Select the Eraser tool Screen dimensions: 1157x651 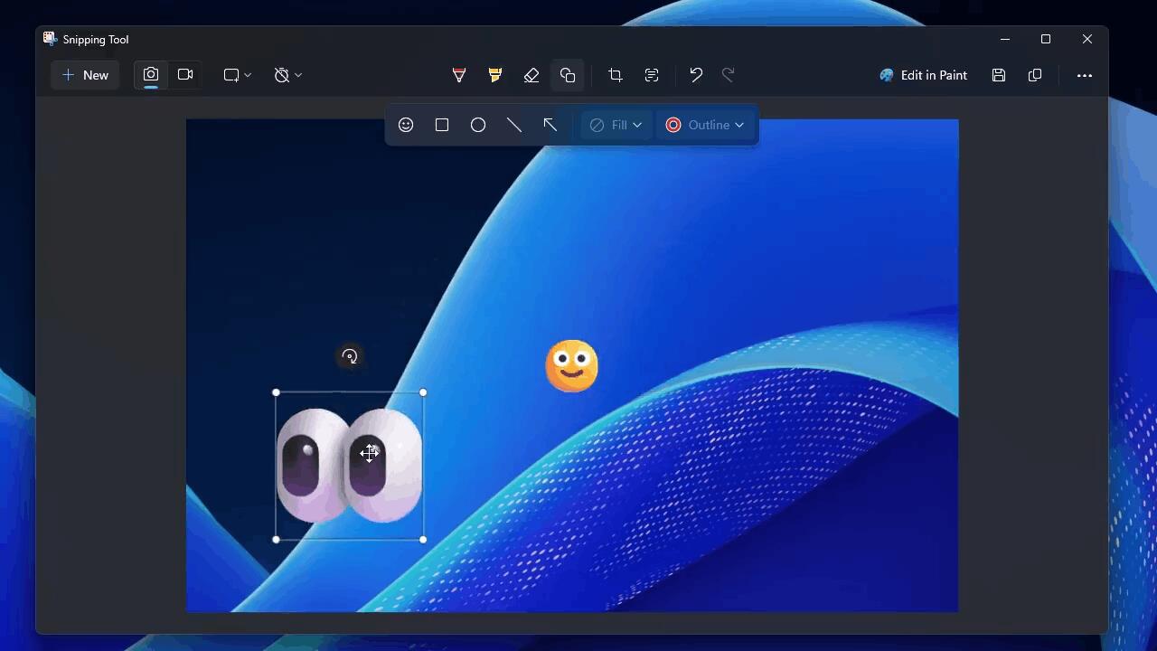click(531, 75)
